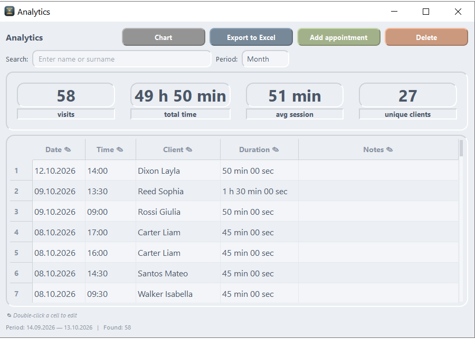Click the pencil icon in Date header
Image resolution: width=475 pixels, height=339 pixels.
tap(68, 149)
